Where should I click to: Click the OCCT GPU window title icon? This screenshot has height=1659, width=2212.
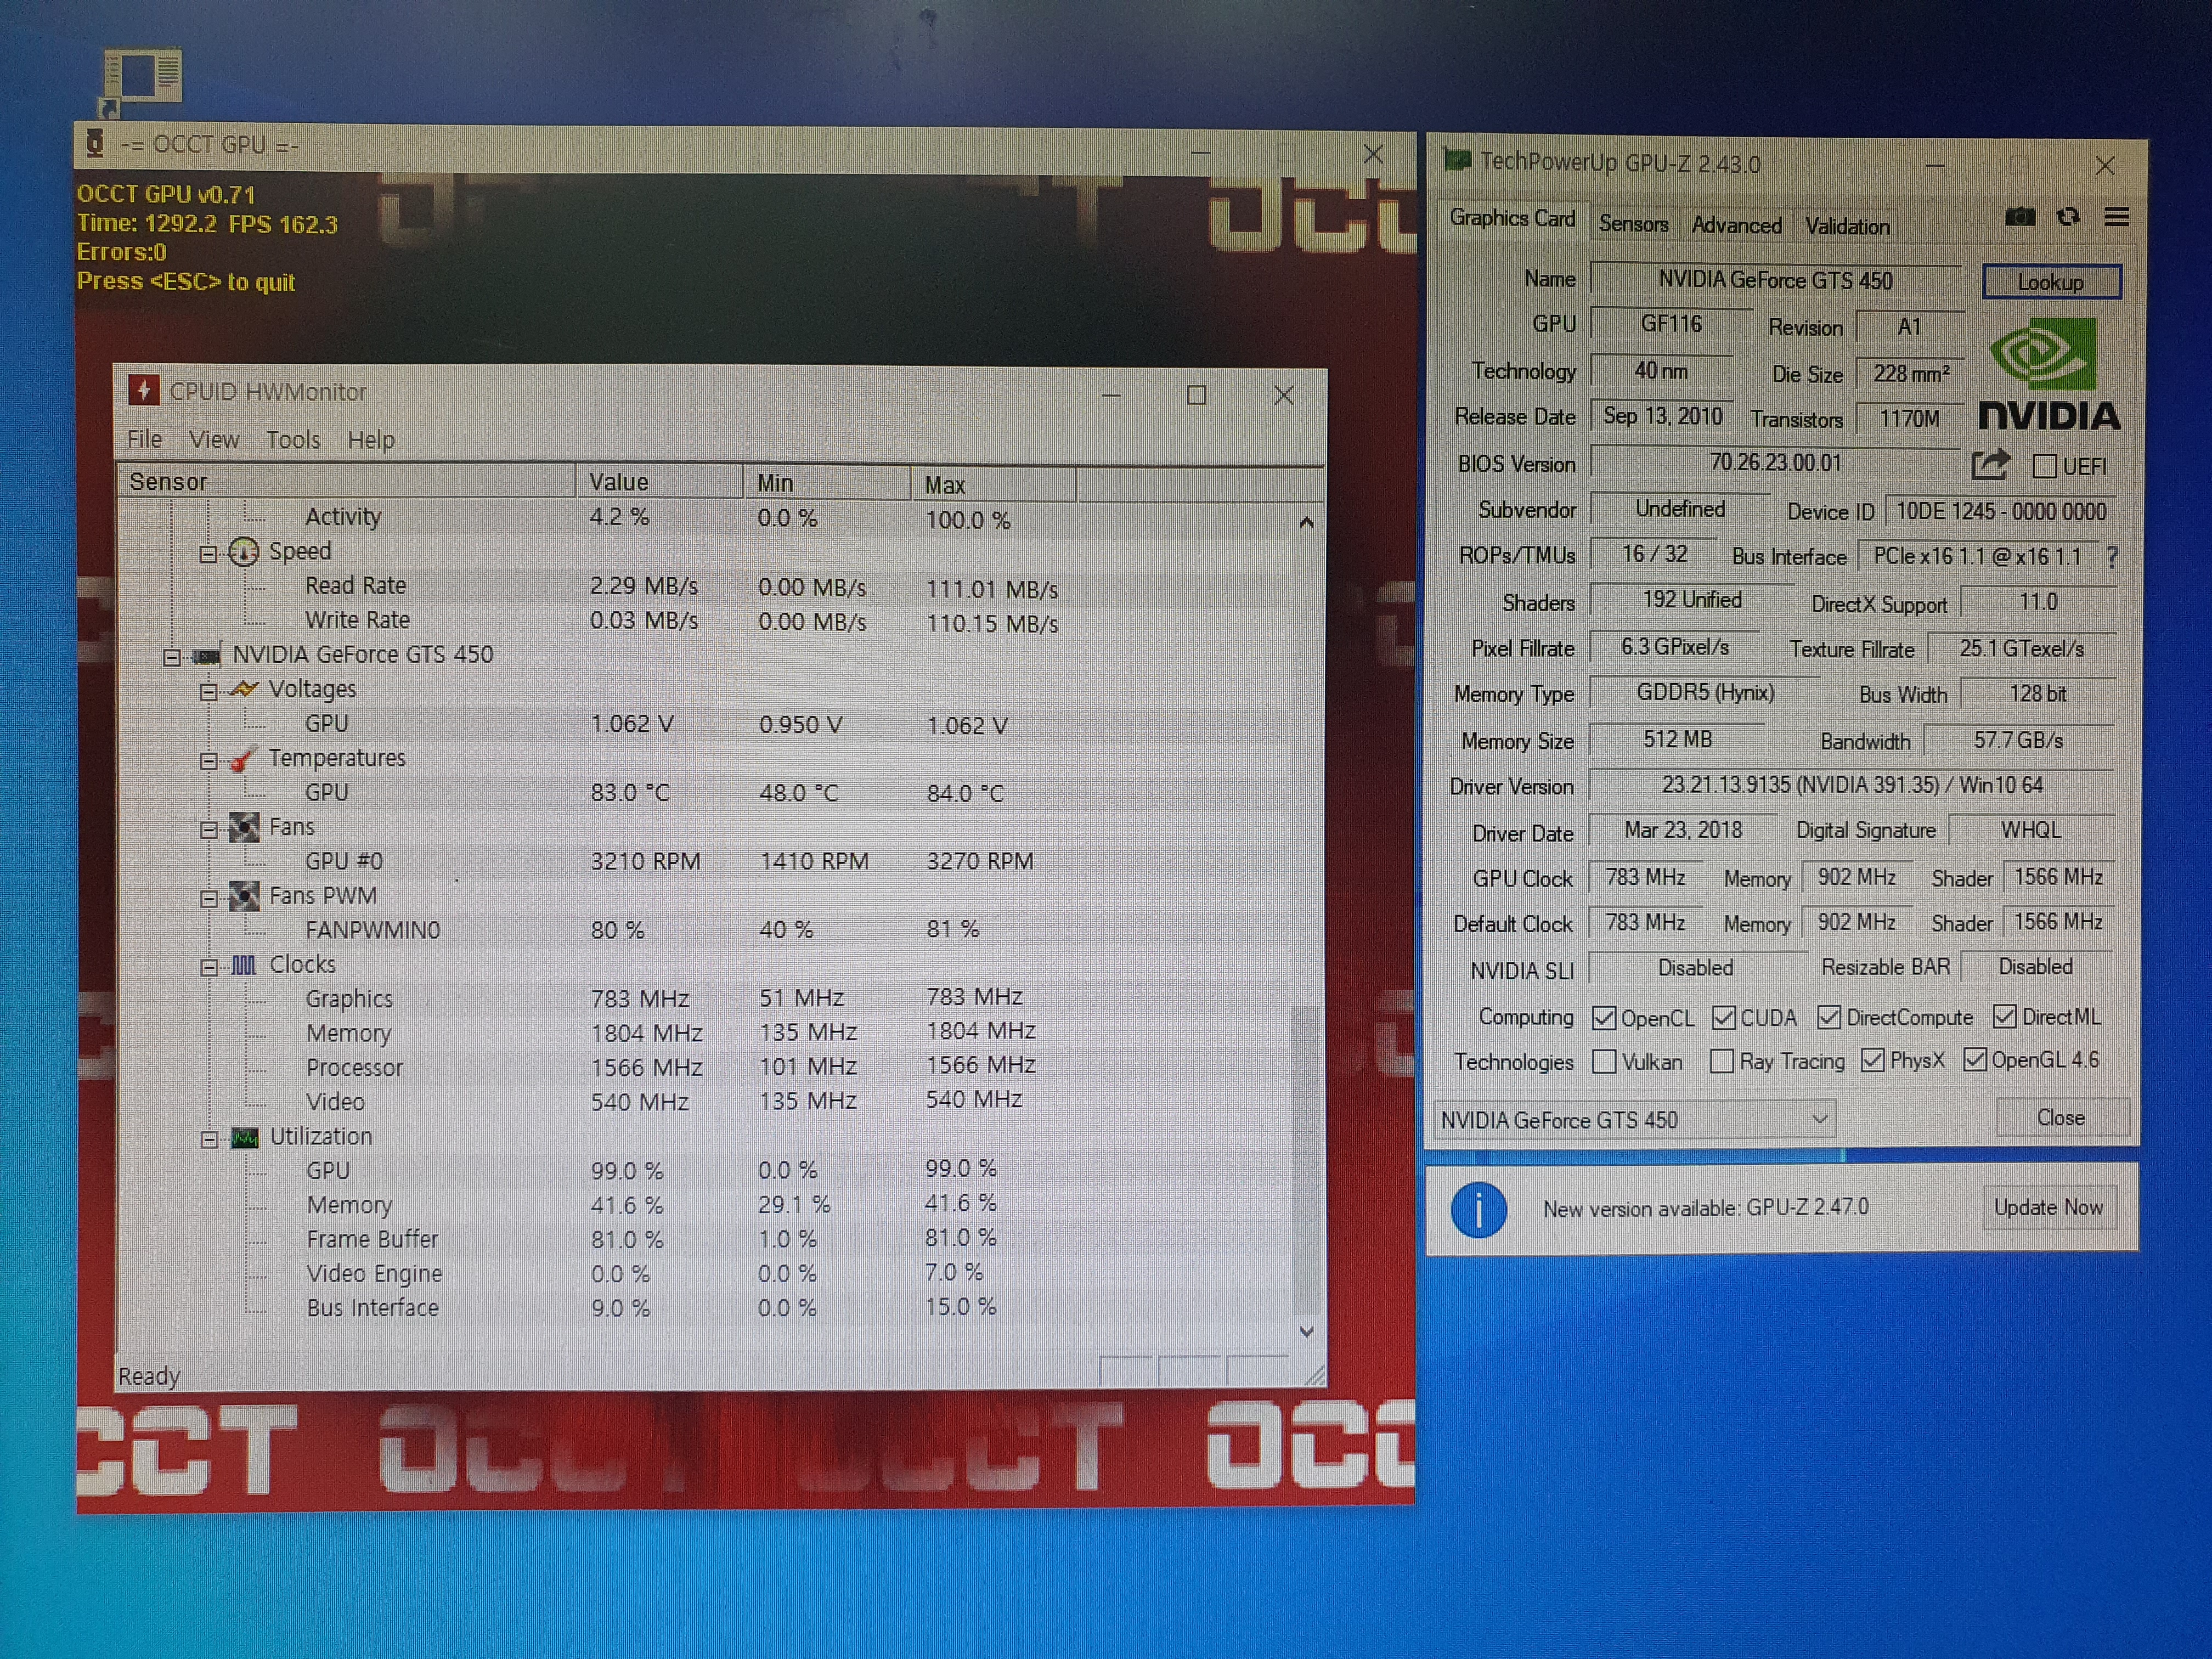pos(95,144)
